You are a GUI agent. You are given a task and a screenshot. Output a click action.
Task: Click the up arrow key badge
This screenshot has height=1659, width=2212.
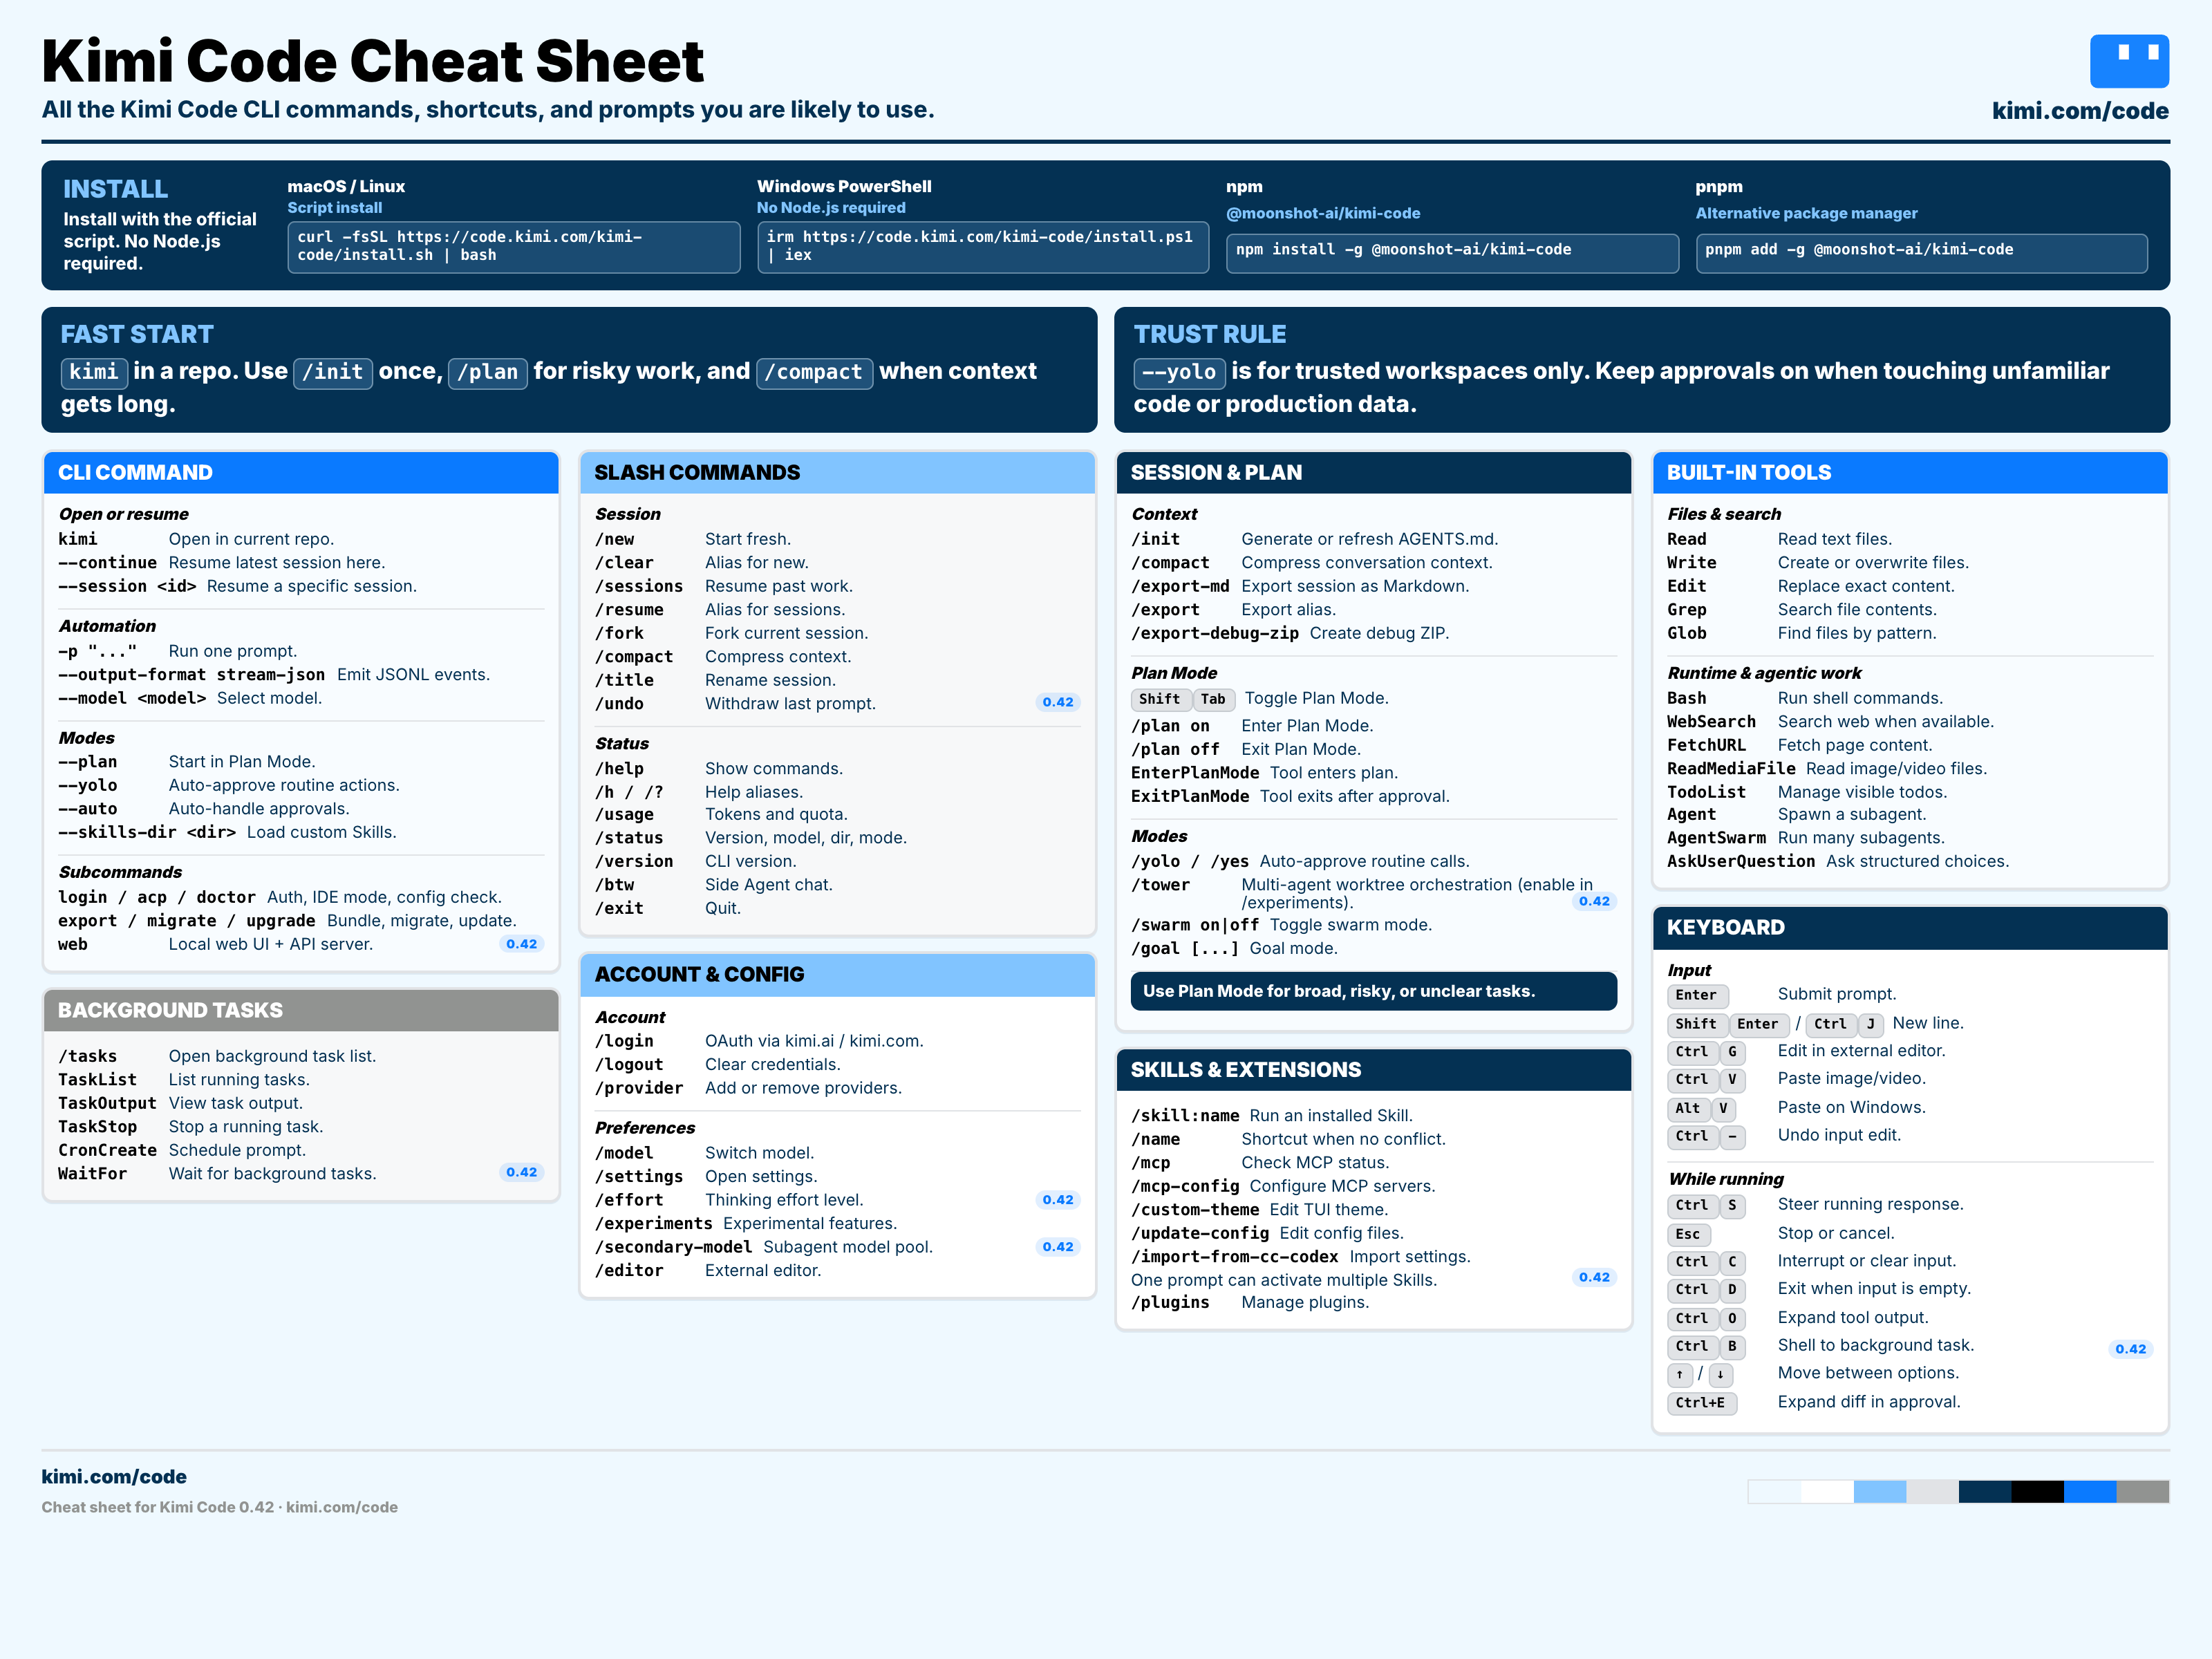pos(1680,1374)
